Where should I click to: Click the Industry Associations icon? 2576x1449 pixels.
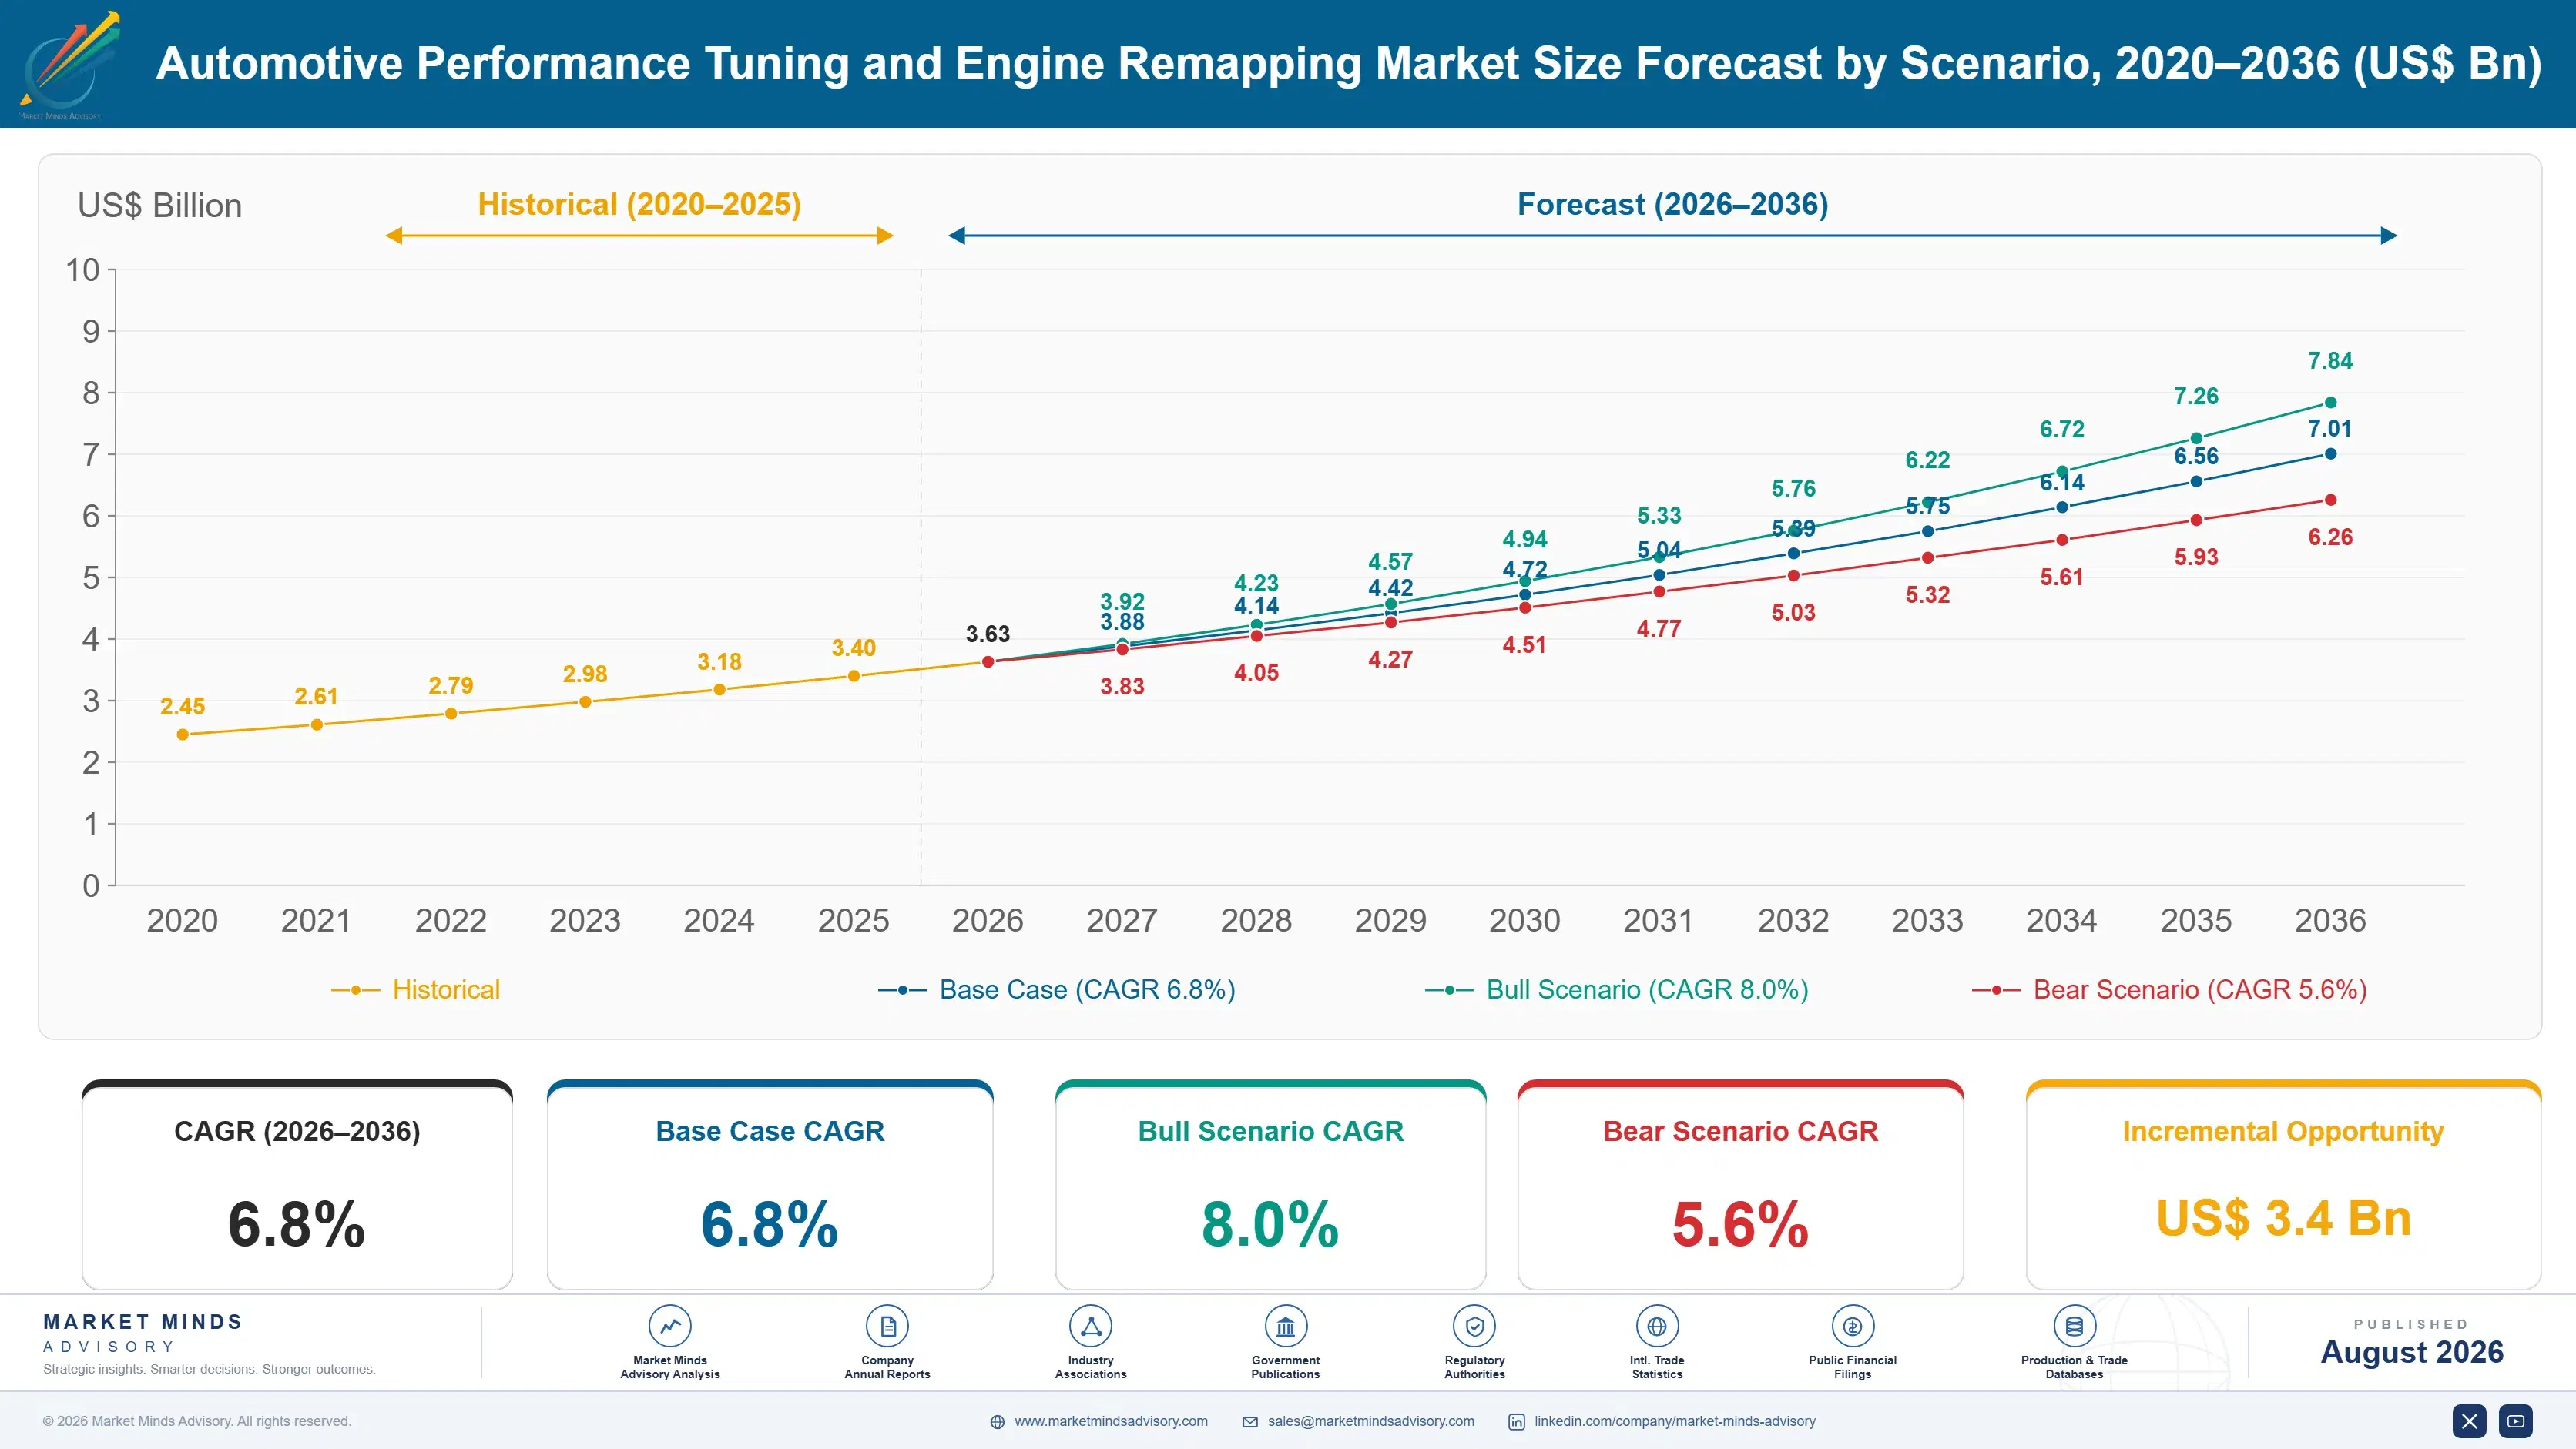coord(1091,1326)
